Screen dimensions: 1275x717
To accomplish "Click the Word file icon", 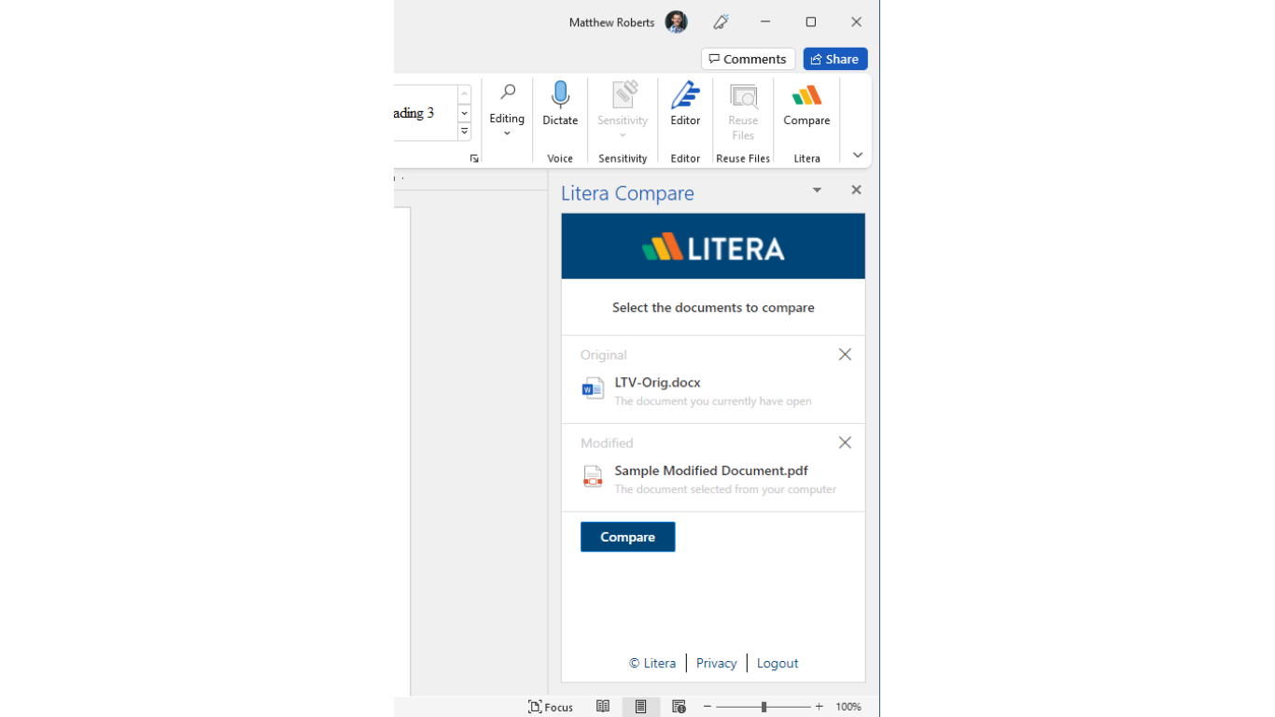I will tap(593, 388).
